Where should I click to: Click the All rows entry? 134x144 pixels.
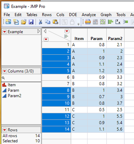21,136
